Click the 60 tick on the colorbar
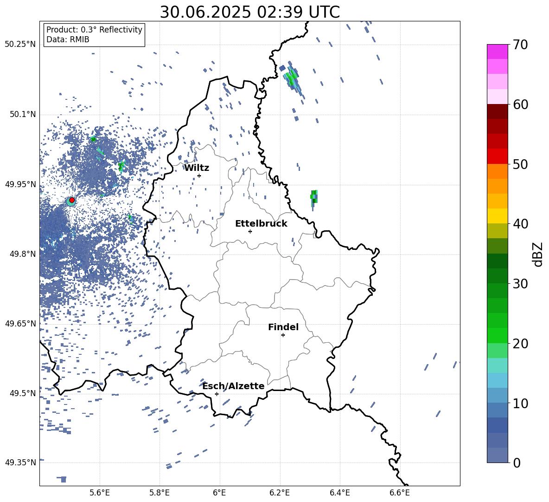Image resolution: width=549 pixels, height=502 pixels. point(521,104)
